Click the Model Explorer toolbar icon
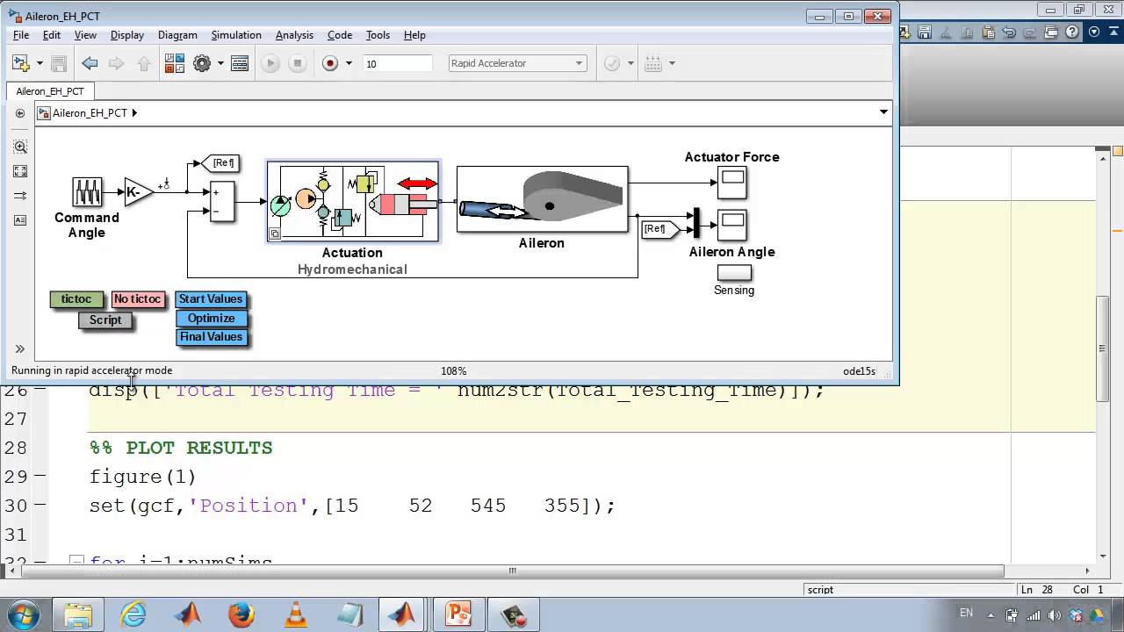 coord(240,63)
